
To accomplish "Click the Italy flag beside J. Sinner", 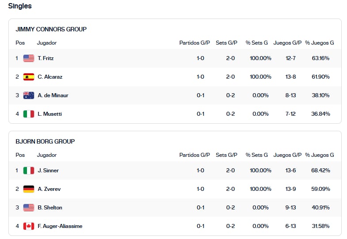I will 29,171.
